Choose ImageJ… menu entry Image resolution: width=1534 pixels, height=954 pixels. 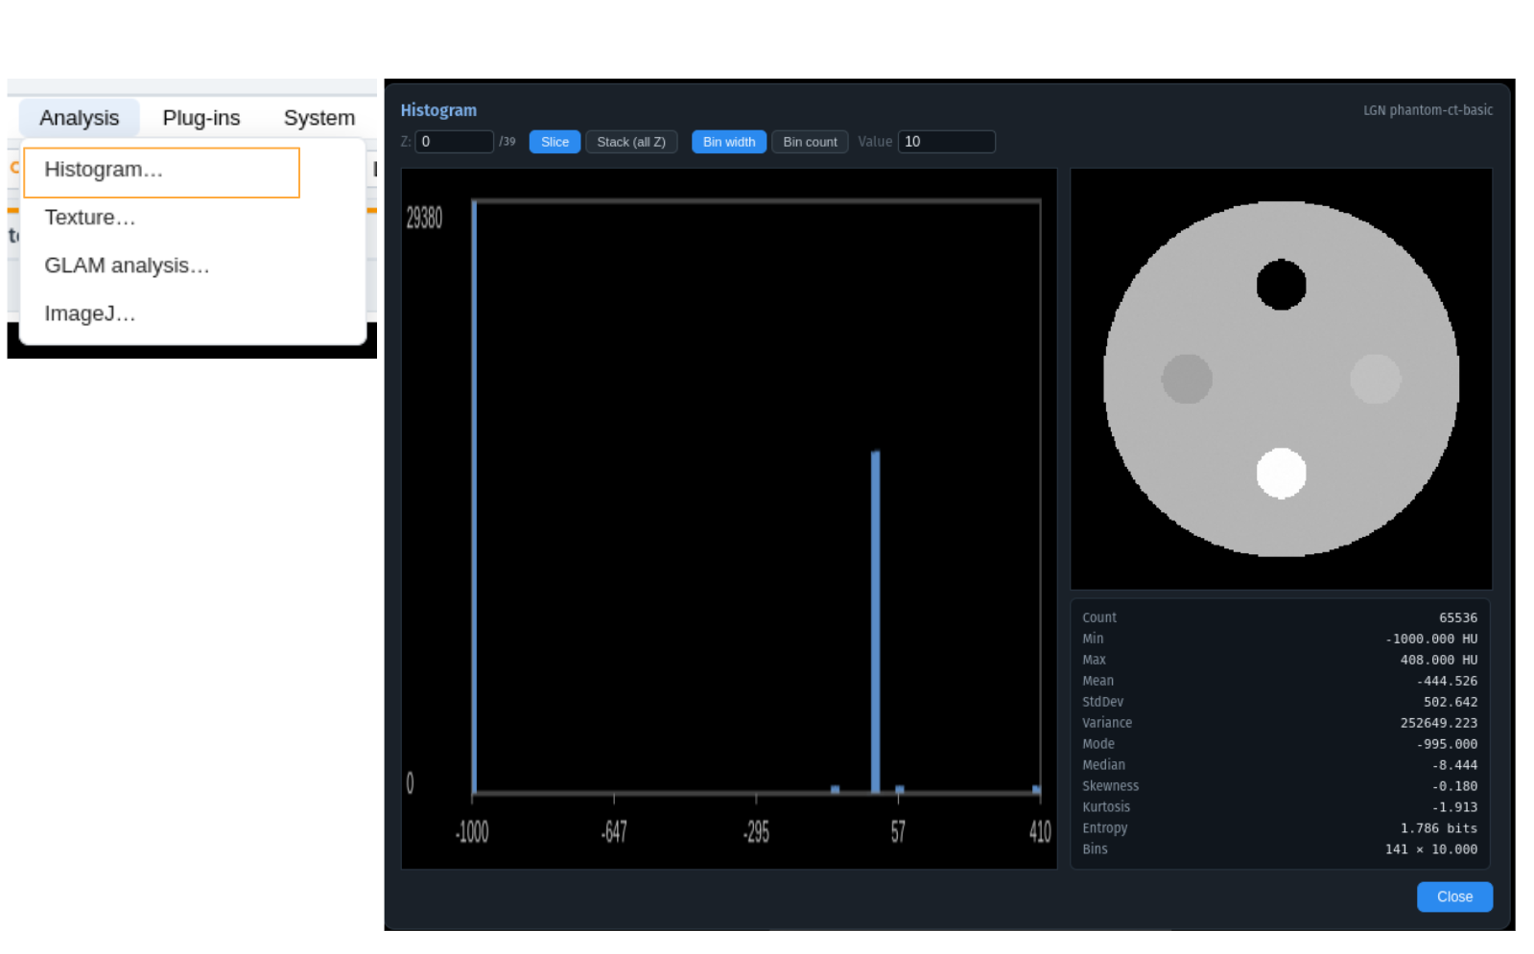[x=192, y=314]
